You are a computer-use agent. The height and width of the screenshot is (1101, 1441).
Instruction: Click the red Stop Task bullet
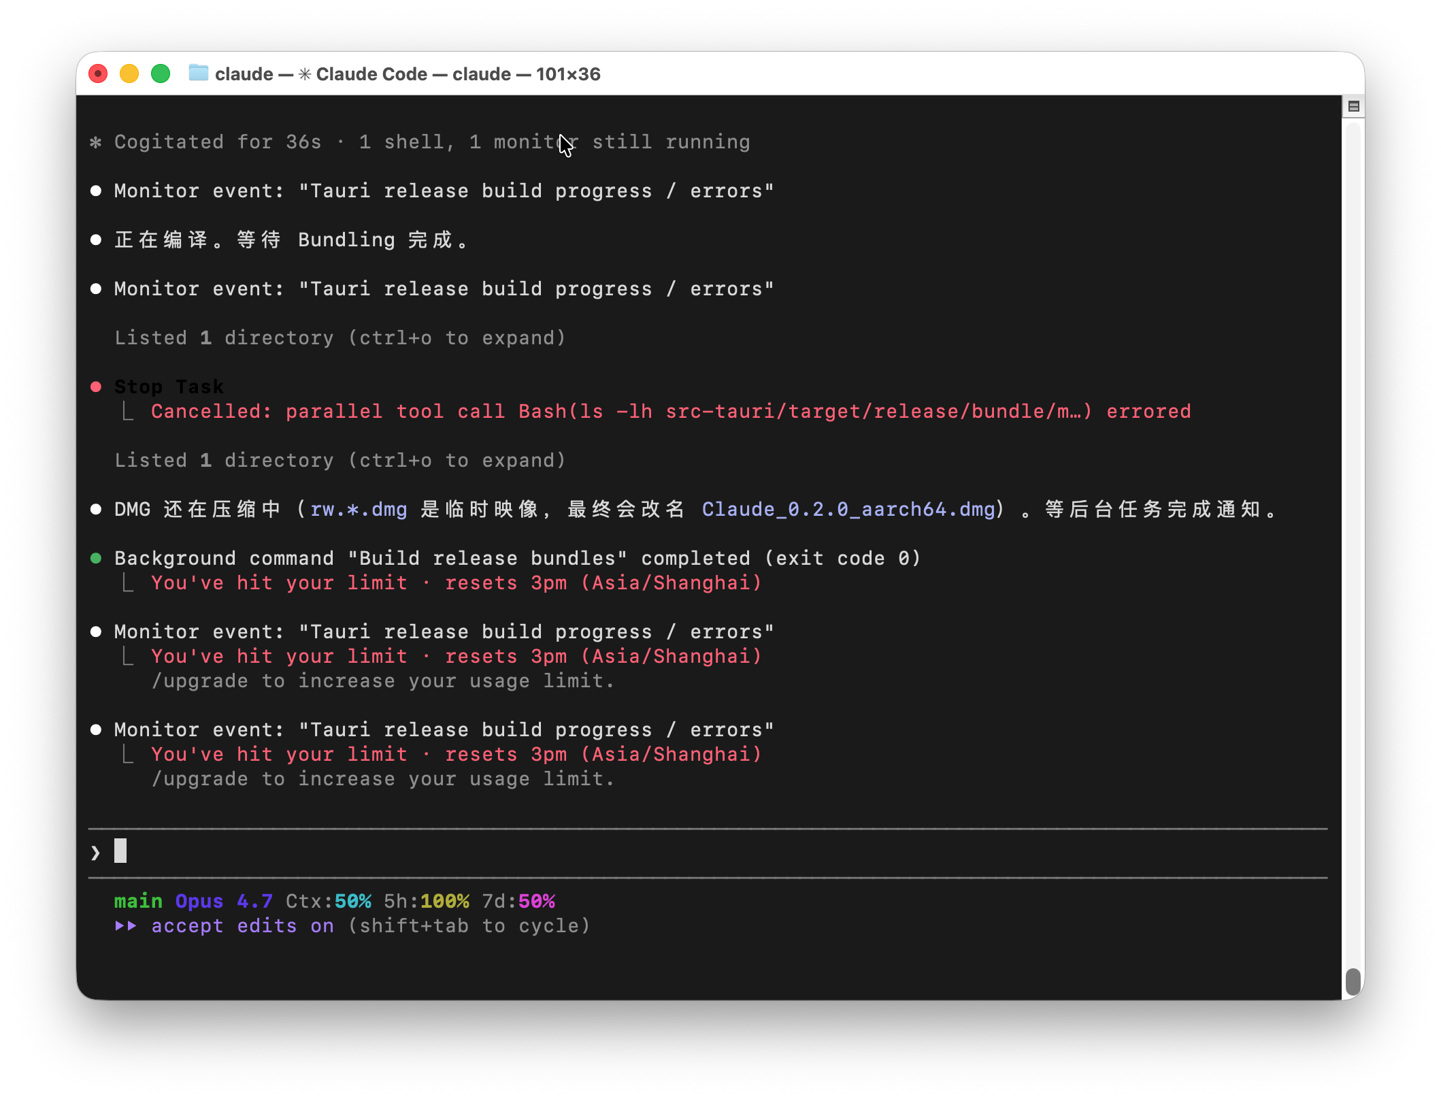pyautogui.click(x=96, y=387)
